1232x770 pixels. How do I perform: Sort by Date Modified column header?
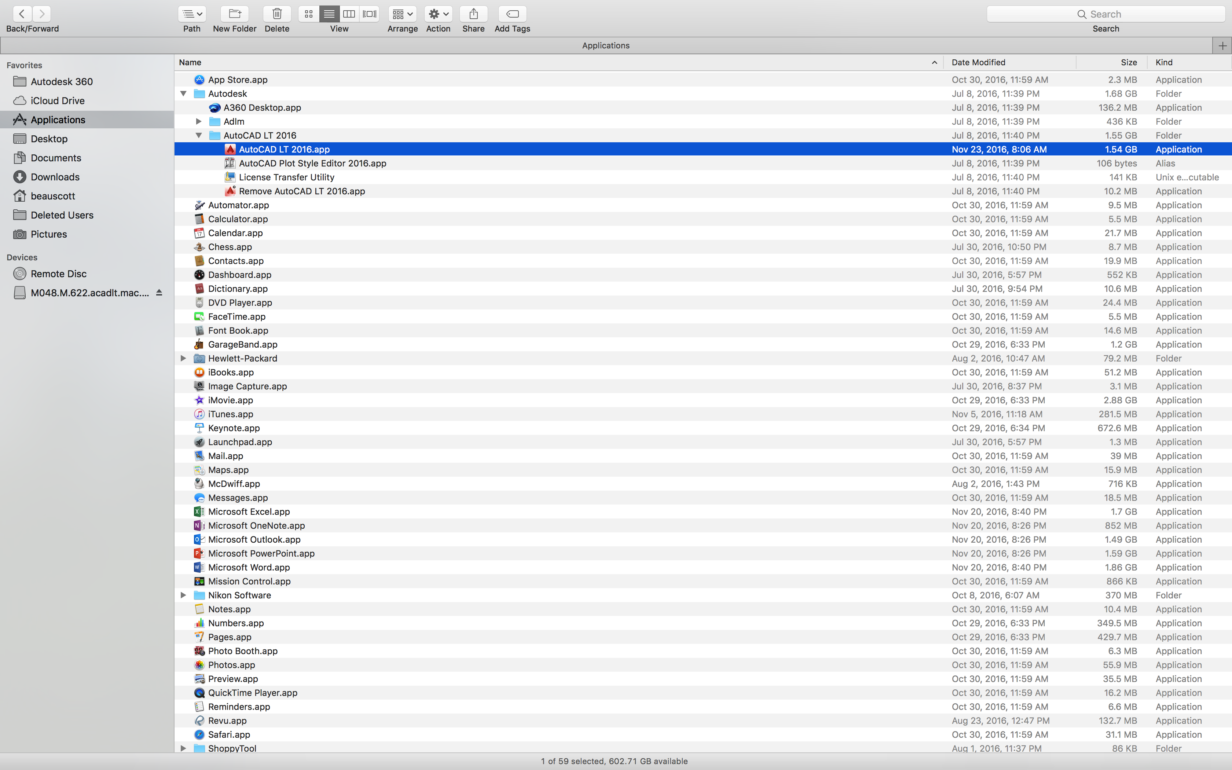click(1010, 62)
